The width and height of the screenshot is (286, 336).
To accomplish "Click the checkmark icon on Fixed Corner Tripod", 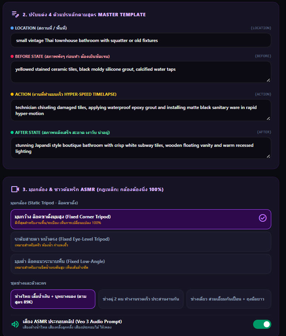I will (263, 218).
